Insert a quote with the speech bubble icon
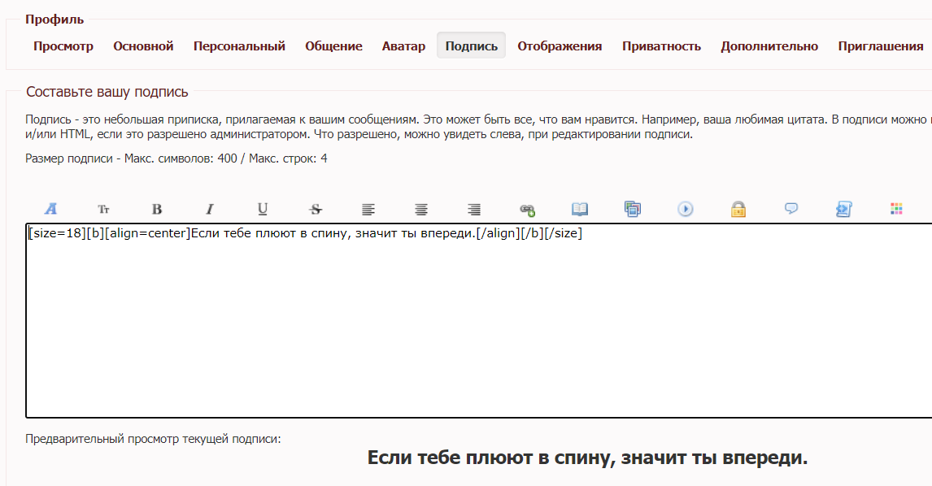The image size is (932, 486). click(791, 209)
